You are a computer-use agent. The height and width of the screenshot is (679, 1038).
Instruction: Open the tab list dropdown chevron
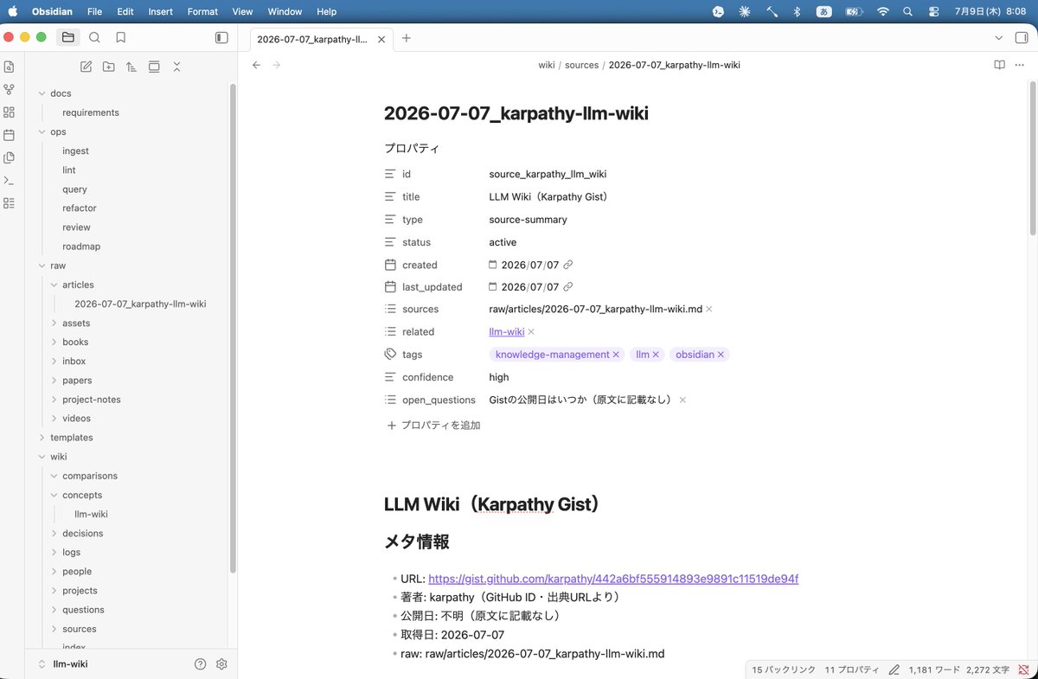coord(999,38)
